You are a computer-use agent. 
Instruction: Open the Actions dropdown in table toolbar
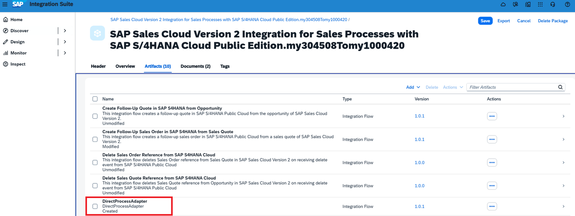coord(453,87)
